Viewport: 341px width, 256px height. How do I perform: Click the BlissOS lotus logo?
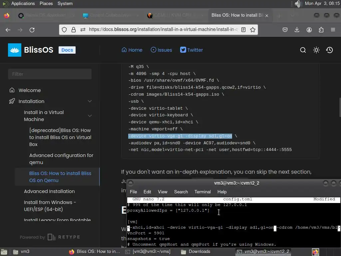[15, 50]
